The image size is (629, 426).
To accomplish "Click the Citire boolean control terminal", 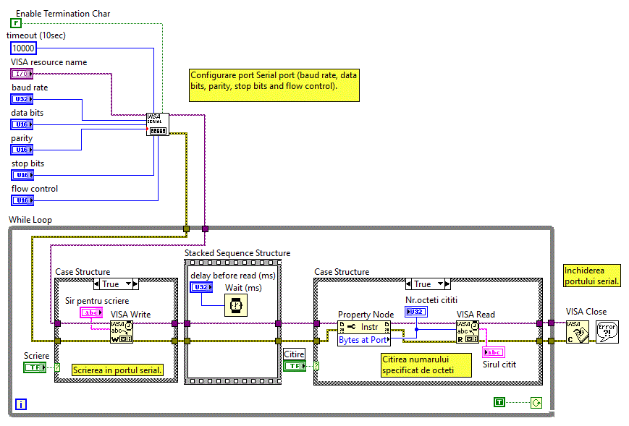I will coord(294,366).
